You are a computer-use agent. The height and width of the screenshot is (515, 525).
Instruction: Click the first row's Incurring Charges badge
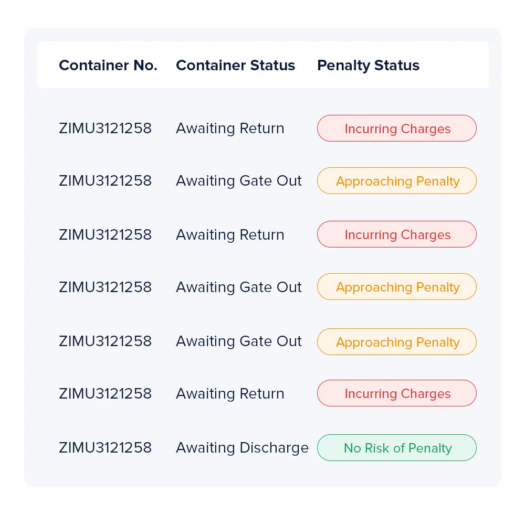click(397, 128)
